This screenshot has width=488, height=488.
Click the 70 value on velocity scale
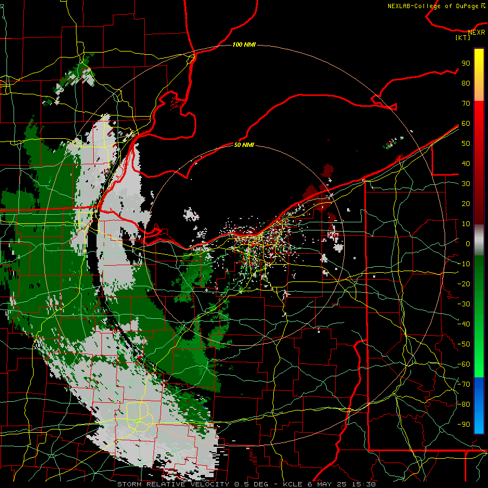tap(466, 104)
